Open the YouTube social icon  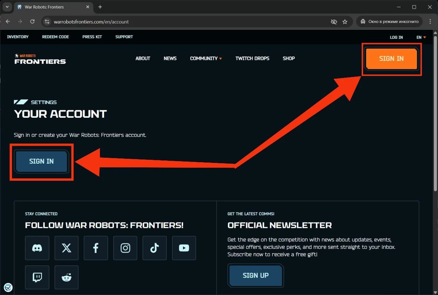(184, 248)
